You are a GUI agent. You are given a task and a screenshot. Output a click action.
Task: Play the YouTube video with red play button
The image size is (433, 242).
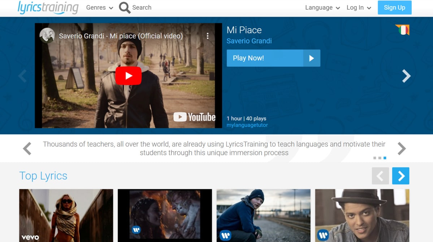(129, 76)
